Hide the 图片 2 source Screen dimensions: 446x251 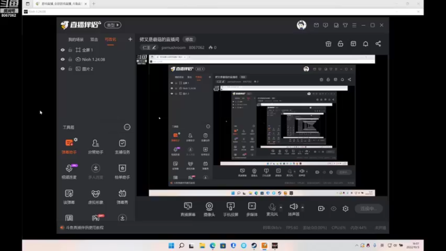click(62, 69)
